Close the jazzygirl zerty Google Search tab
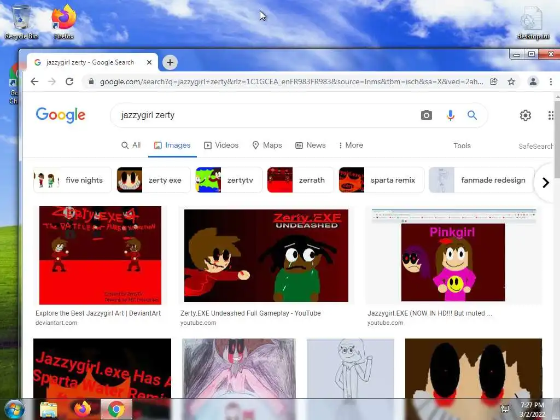560x420 pixels. [x=149, y=62]
